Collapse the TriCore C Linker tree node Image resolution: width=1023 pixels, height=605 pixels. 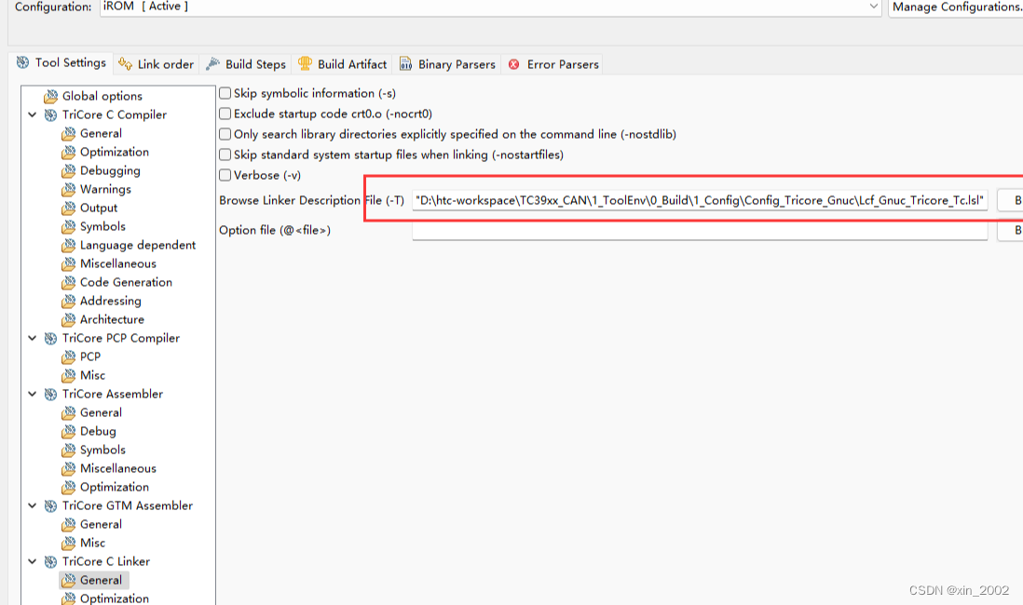click(32, 561)
